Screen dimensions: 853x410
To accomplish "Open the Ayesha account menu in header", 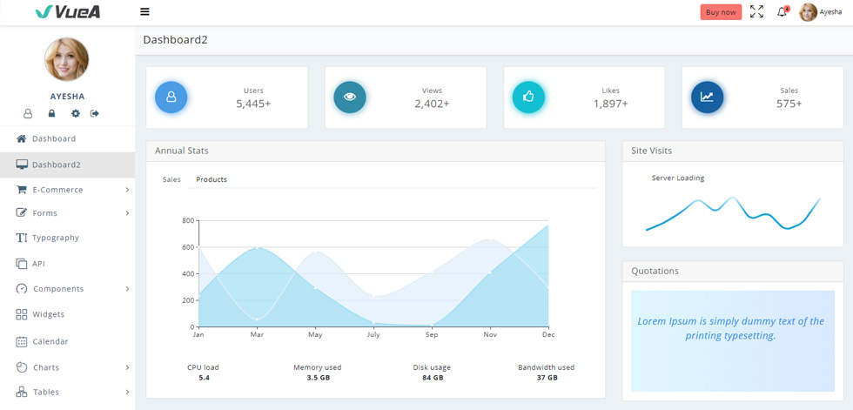I will (820, 12).
